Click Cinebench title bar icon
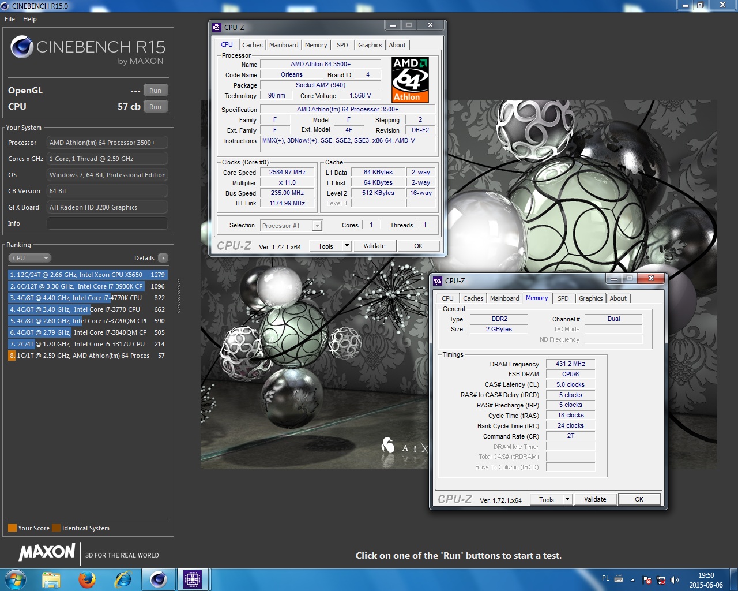 click(5, 6)
